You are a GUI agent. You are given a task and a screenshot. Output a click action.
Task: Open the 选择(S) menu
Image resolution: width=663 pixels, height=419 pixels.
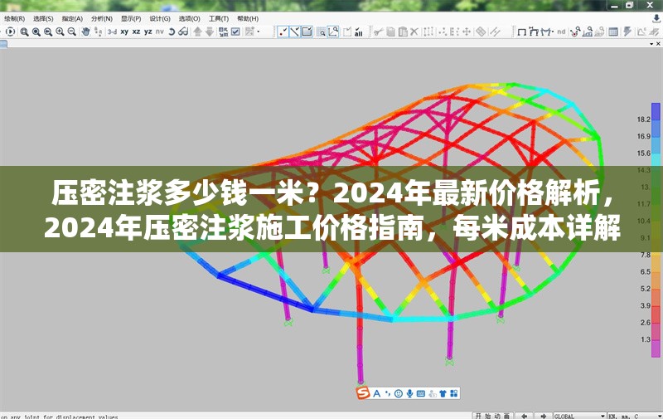click(43, 18)
